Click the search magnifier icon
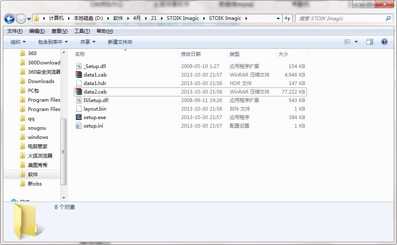The width and height of the screenshot is (397, 245). coord(388,19)
